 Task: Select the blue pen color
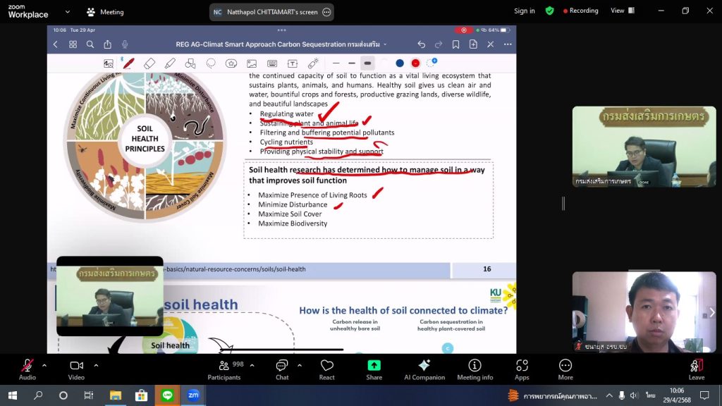tap(400, 63)
